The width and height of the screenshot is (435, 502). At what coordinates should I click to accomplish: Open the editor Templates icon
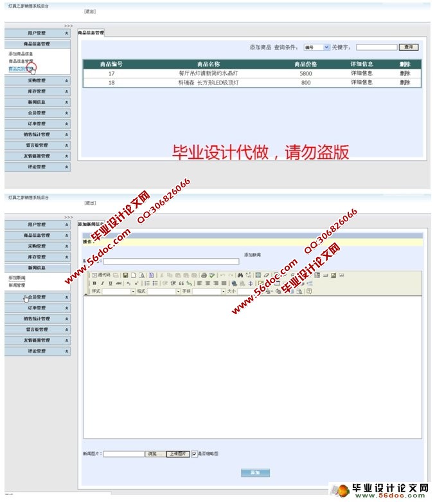coord(152,275)
